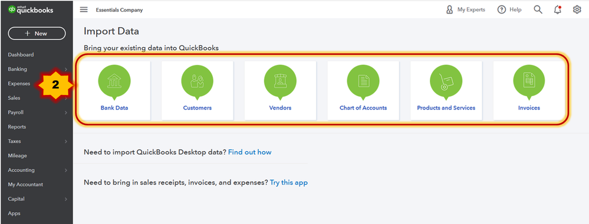Open Apps in the sidebar

pyautogui.click(x=14, y=213)
